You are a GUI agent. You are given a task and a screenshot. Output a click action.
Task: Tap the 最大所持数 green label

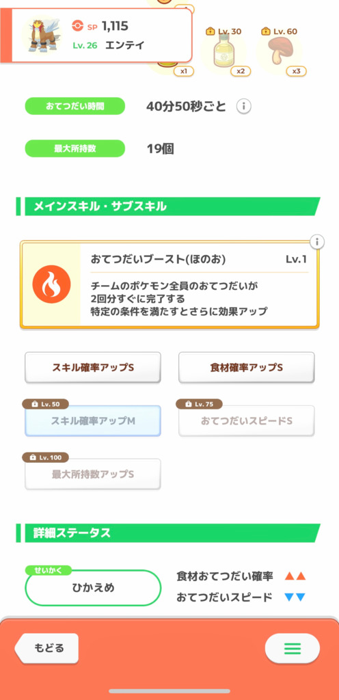(x=75, y=148)
